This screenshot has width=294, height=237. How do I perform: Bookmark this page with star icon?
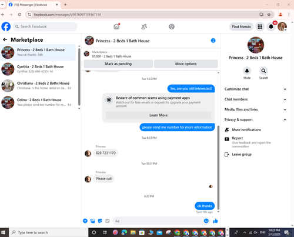click(269, 15)
